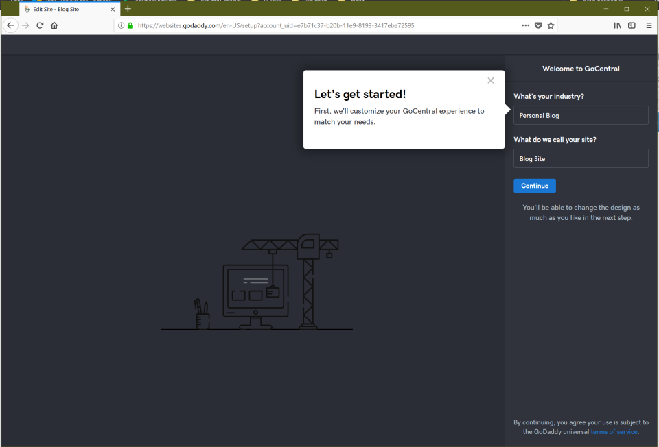The height and width of the screenshot is (447, 659).
Task: Reload the current page
Action: [x=40, y=25]
